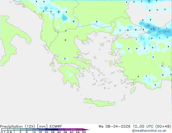Screen dimensions: 172x133
Task: Click the '50' legend scale label
Action: pyautogui.click(x=84, y=132)
